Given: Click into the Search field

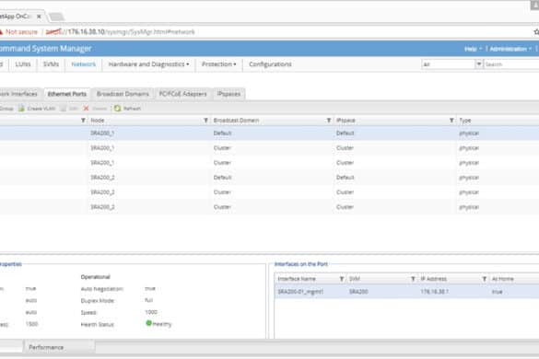Looking at the screenshot, I should 511,64.
